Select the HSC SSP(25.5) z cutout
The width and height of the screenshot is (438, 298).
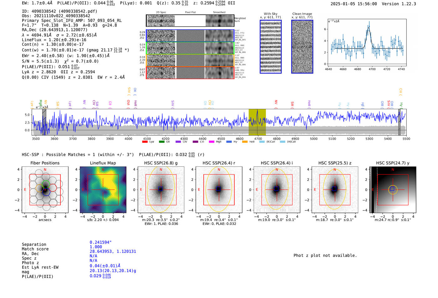tap(335, 190)
